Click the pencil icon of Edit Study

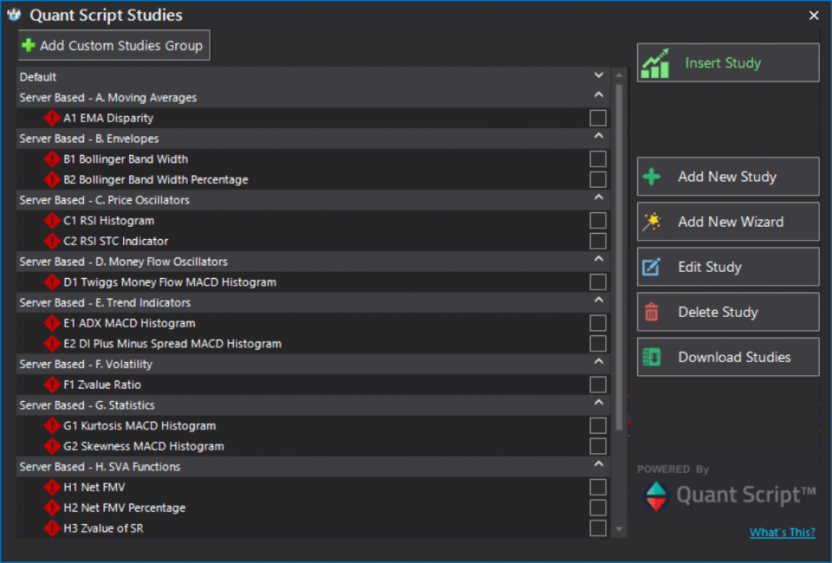point(651,267)
